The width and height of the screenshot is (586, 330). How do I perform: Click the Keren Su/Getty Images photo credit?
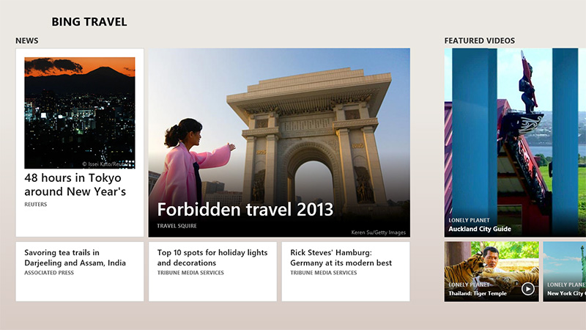[x=378, y=232]
